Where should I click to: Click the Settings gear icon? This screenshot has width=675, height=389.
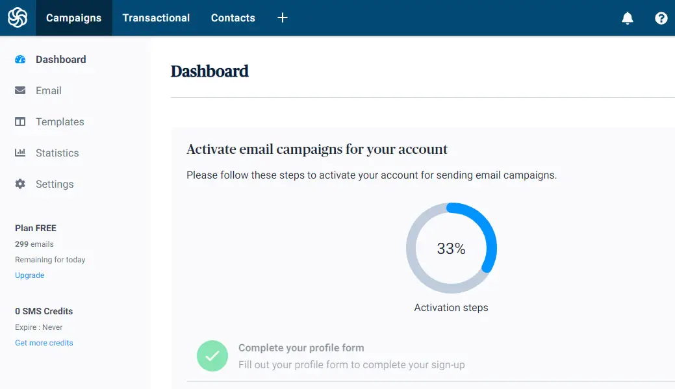(20, 184)
